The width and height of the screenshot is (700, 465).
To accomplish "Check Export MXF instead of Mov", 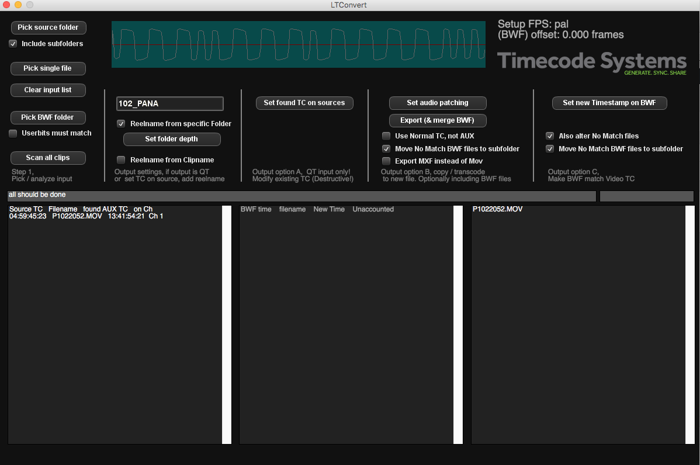I will (386, 161).
